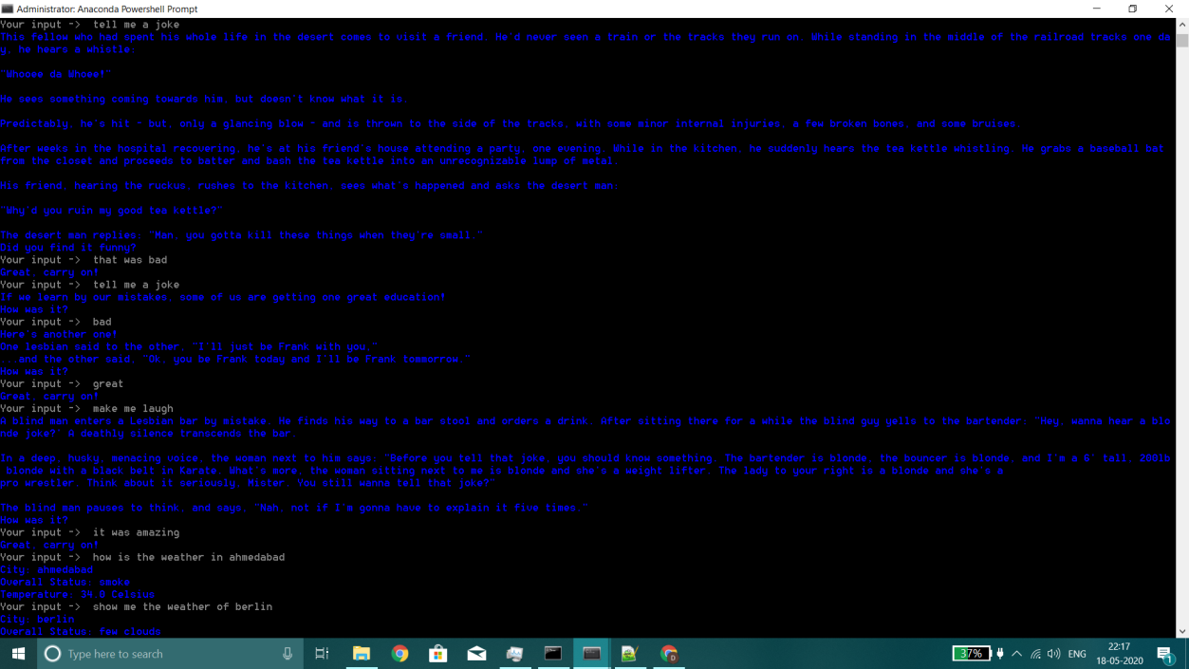This screenshot has height=669, width=1189.
Task: Click the 37% battery indicator
Action: pyautogui.click(x=971, y=654)
